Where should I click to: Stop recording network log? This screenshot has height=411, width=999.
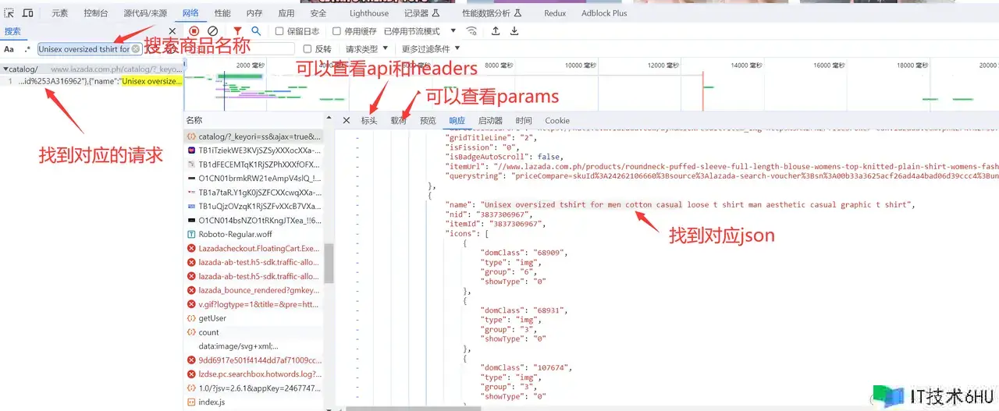[x=194, y=31]
